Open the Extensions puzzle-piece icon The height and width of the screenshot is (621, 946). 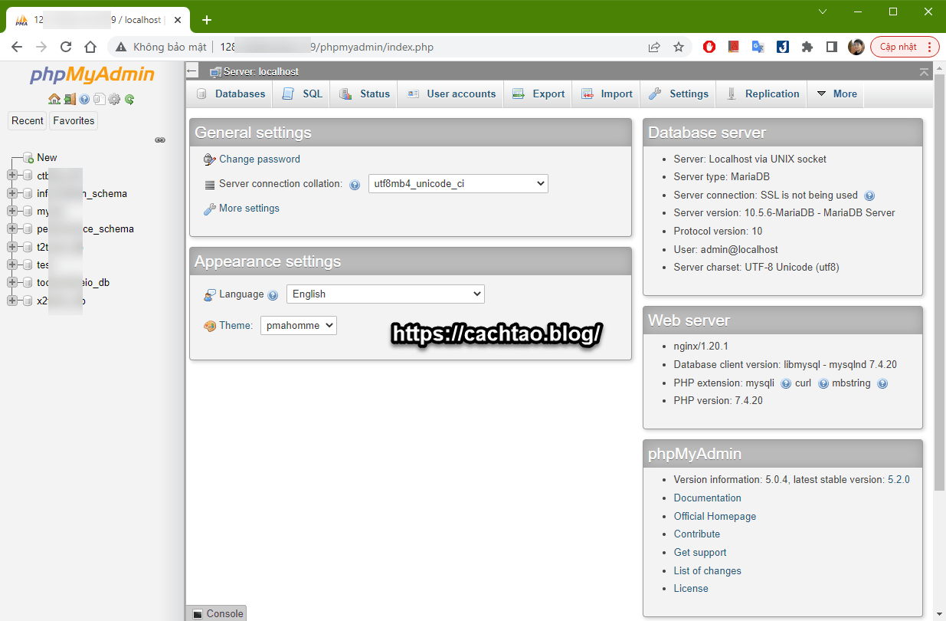pyautogui.click(x=807, y=47)
